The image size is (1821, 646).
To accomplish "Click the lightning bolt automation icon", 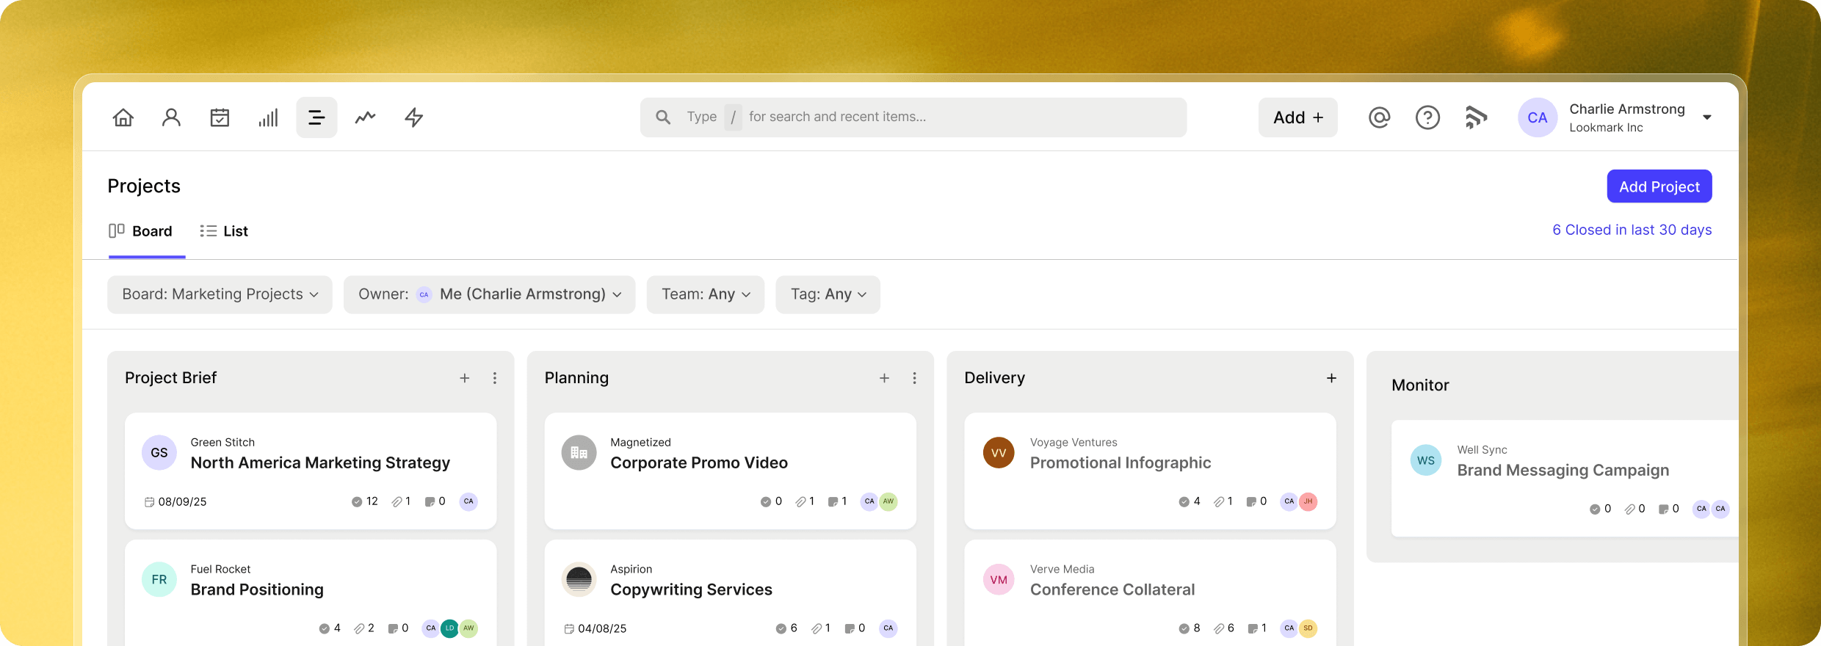I will [x=414, y=117].
